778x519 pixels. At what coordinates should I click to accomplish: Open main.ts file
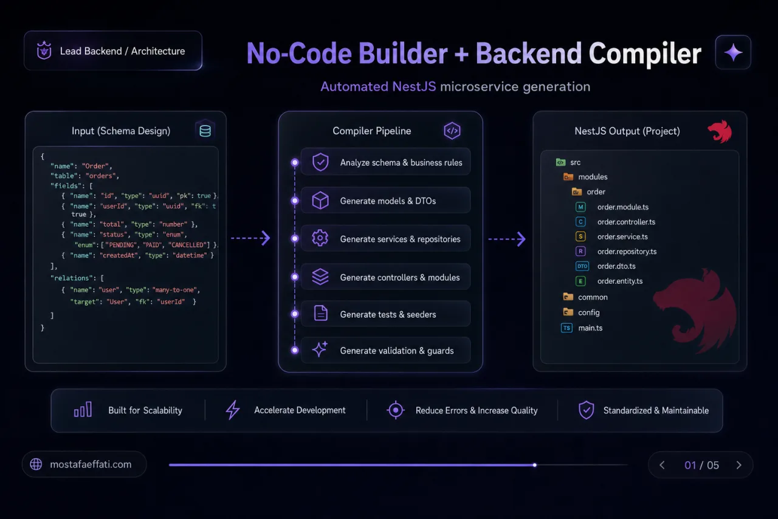pyautogui.click(x=590, y=328)
